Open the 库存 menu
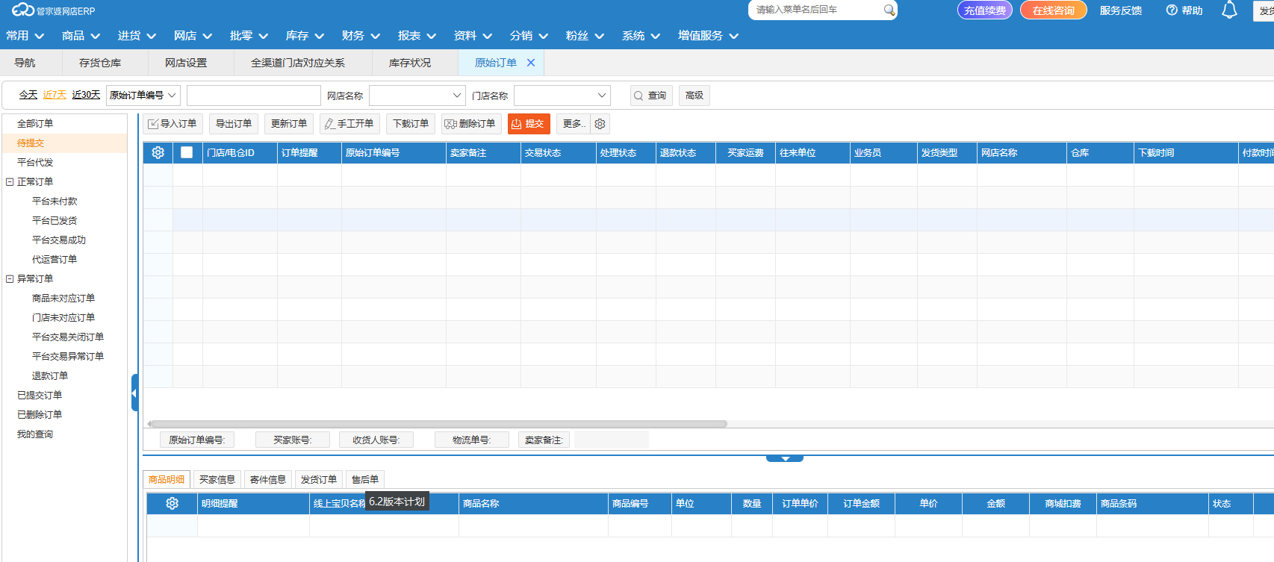The height and width of the screenshot is (562, 1274). (x=304, y=36)
